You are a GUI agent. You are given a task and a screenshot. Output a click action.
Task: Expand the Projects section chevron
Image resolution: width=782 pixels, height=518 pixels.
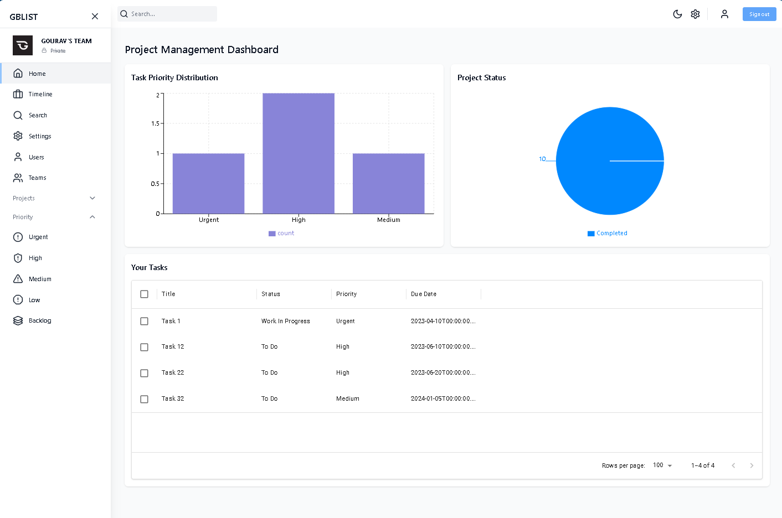pyautogui.click(x=92, y=198)
